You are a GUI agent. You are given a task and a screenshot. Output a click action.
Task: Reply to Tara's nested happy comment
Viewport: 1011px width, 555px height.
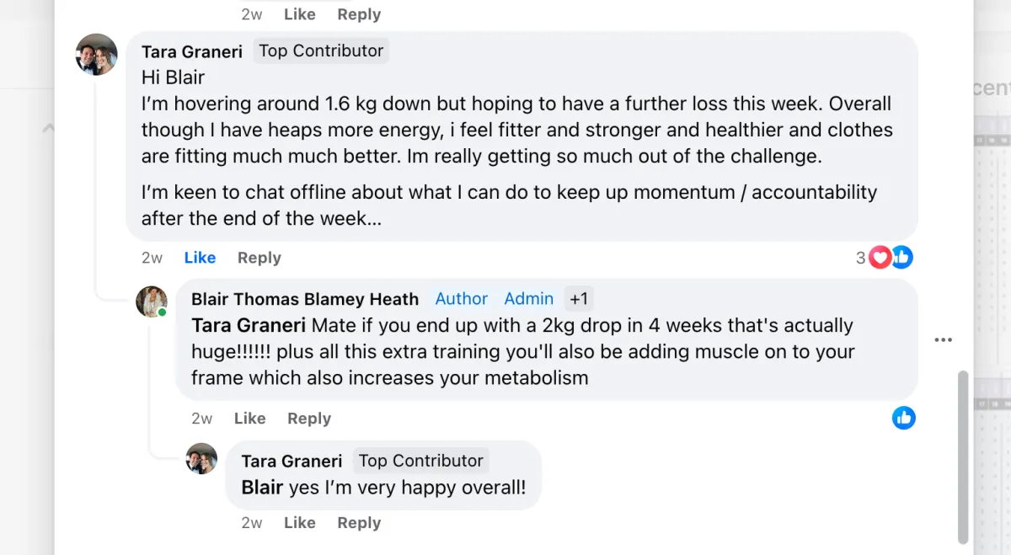[359, 523]
